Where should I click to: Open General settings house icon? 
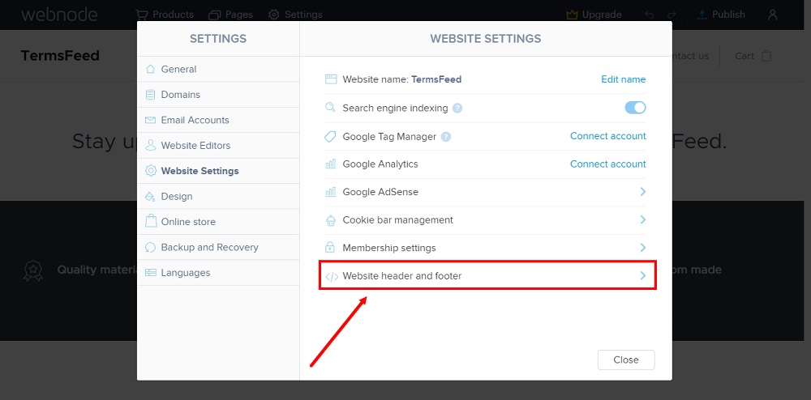[x=151, y=69]
